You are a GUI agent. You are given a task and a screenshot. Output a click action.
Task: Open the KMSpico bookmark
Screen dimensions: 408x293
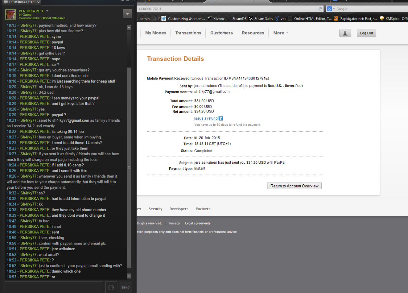pos(393,19)
